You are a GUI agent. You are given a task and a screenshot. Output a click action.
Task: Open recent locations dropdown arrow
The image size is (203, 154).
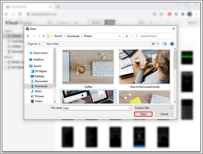[x=39, y=36]
